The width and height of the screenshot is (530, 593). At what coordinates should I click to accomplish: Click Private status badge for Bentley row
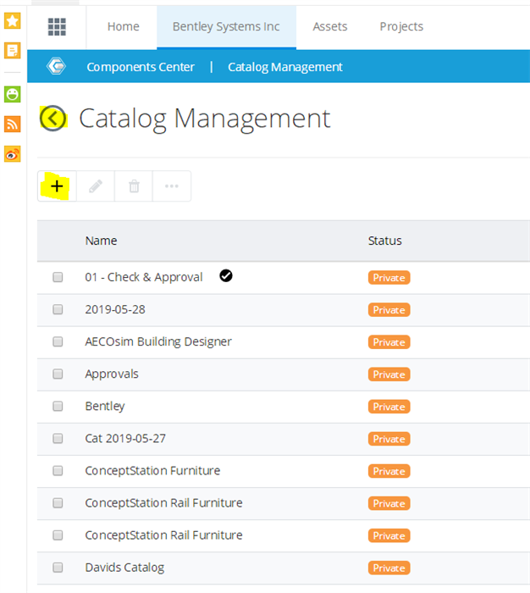coord(389,407)
